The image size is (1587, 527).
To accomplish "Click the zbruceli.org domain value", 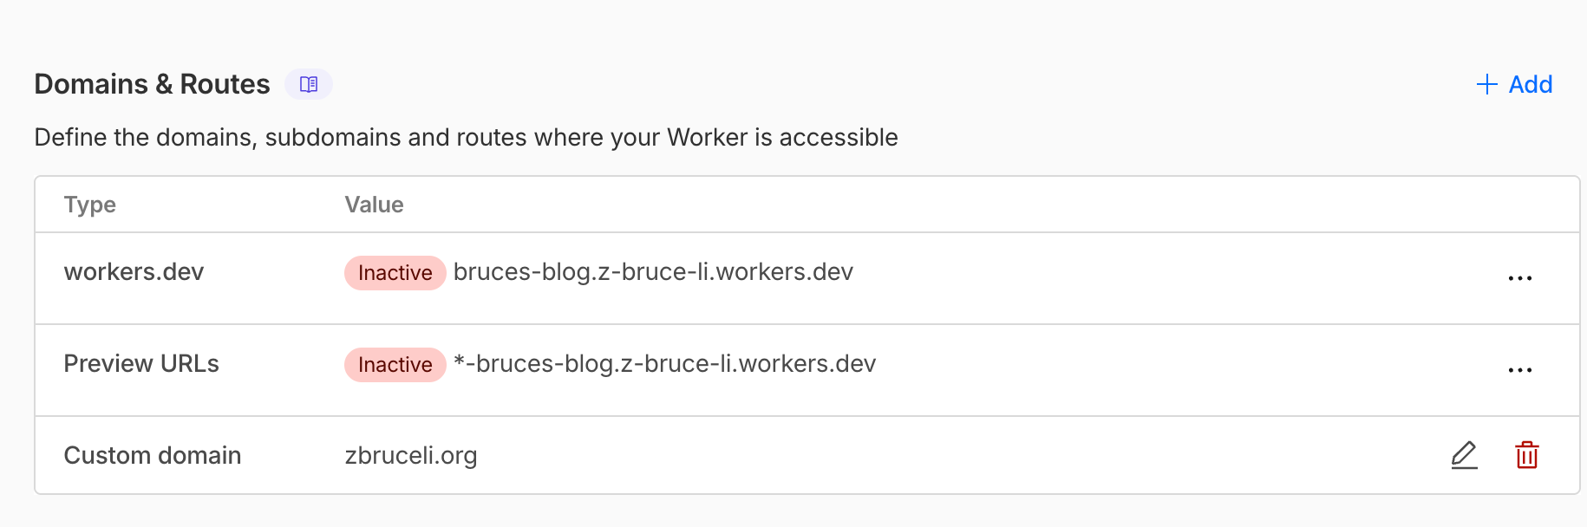I will click(x=410, y=455).
